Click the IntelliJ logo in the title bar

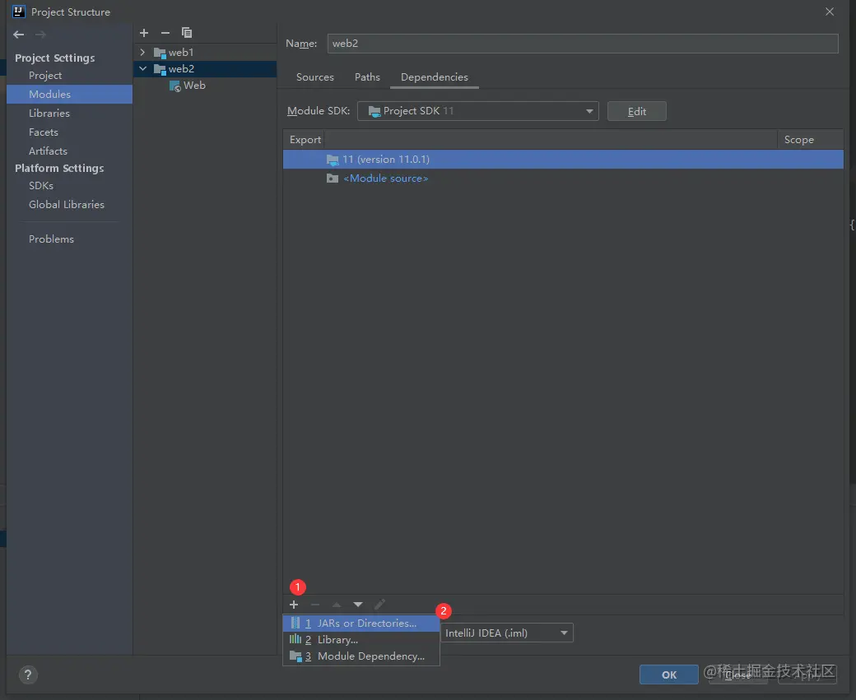coord(19,12)
